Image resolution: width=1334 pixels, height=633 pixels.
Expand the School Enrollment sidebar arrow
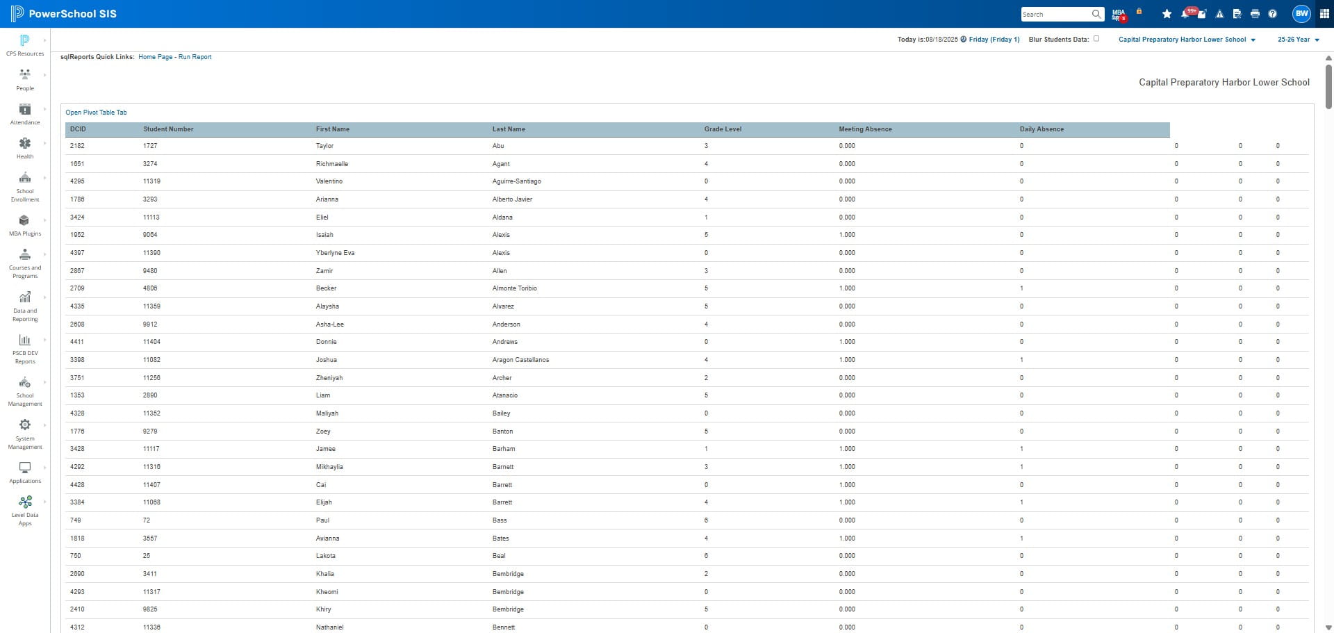(x=45, y=178)
